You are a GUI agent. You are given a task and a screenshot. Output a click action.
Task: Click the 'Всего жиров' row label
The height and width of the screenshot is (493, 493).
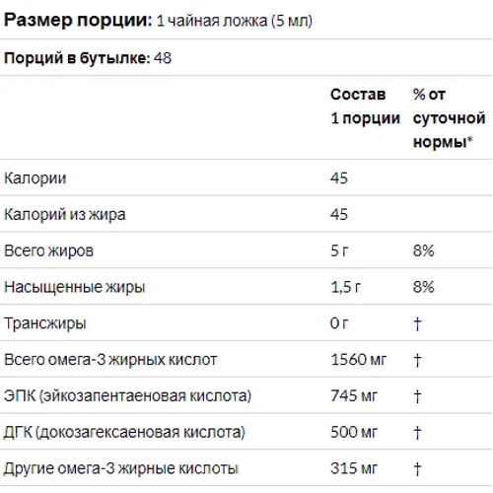pos(48,250)
